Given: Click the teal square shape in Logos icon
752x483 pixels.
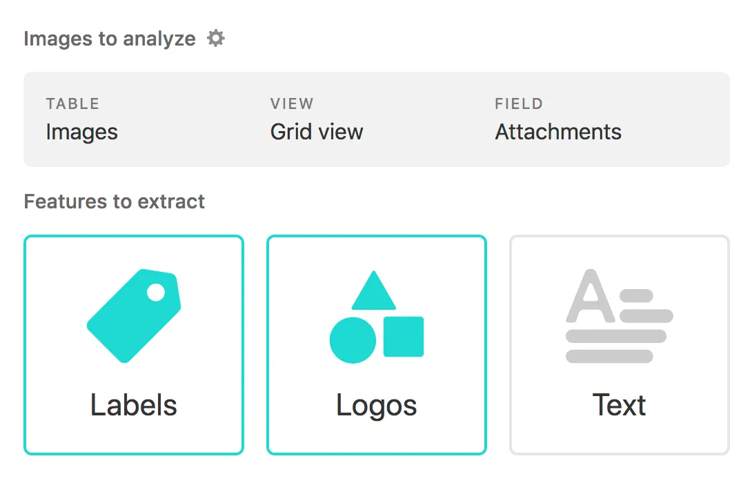Looking at the screenshot, I should pyautogui.click(x=404, y=337).
